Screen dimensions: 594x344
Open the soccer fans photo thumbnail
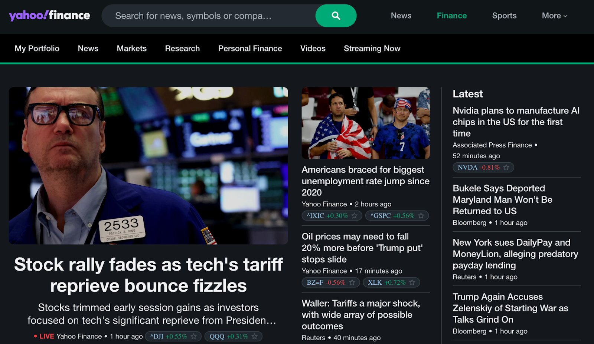(x=366, y=123)
